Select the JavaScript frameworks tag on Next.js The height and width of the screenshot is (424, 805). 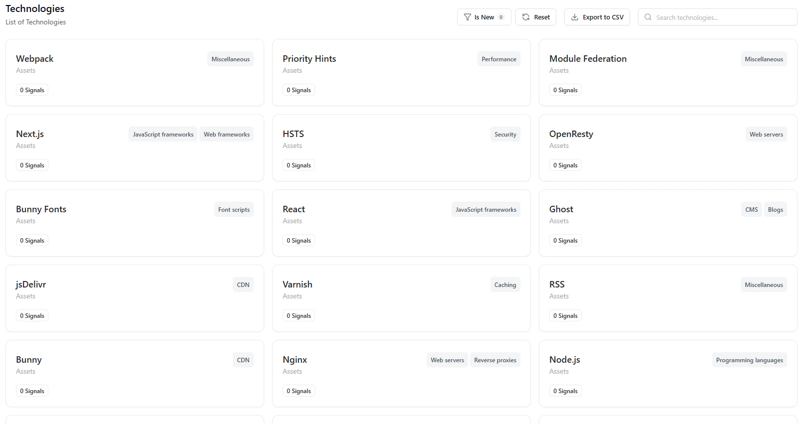[163, 134]
